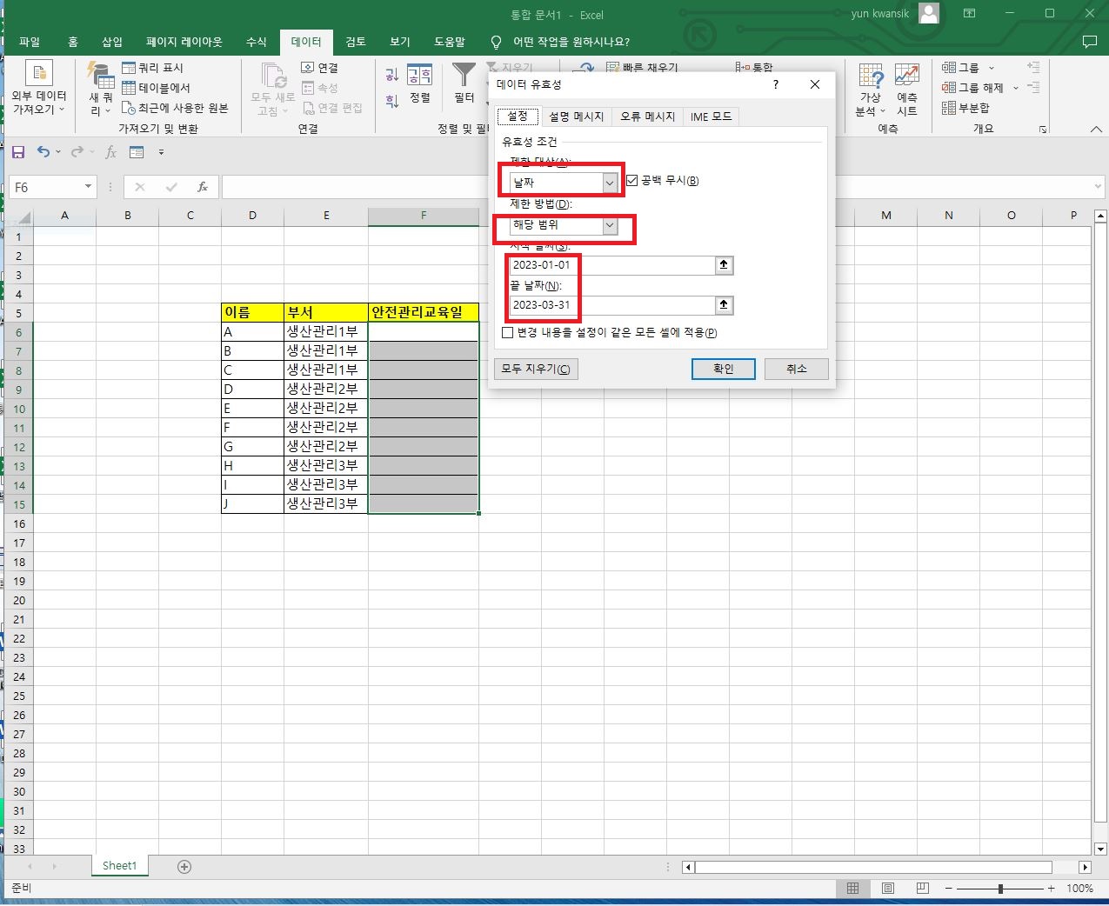Switch to the 검토 ribbon tab
Image resolution: width=1109 pixels, height=906 pixels.
tap(355, 42)
